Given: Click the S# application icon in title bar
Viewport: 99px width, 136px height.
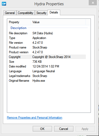Looking at the screenshot, I should [4, 4].
